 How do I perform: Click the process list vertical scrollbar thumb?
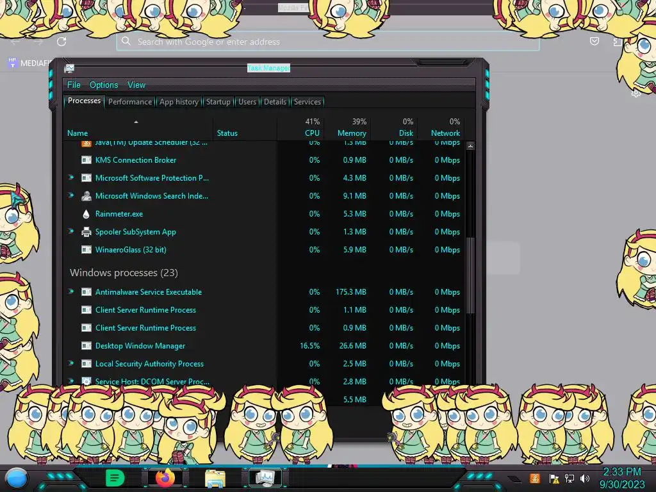470,275
